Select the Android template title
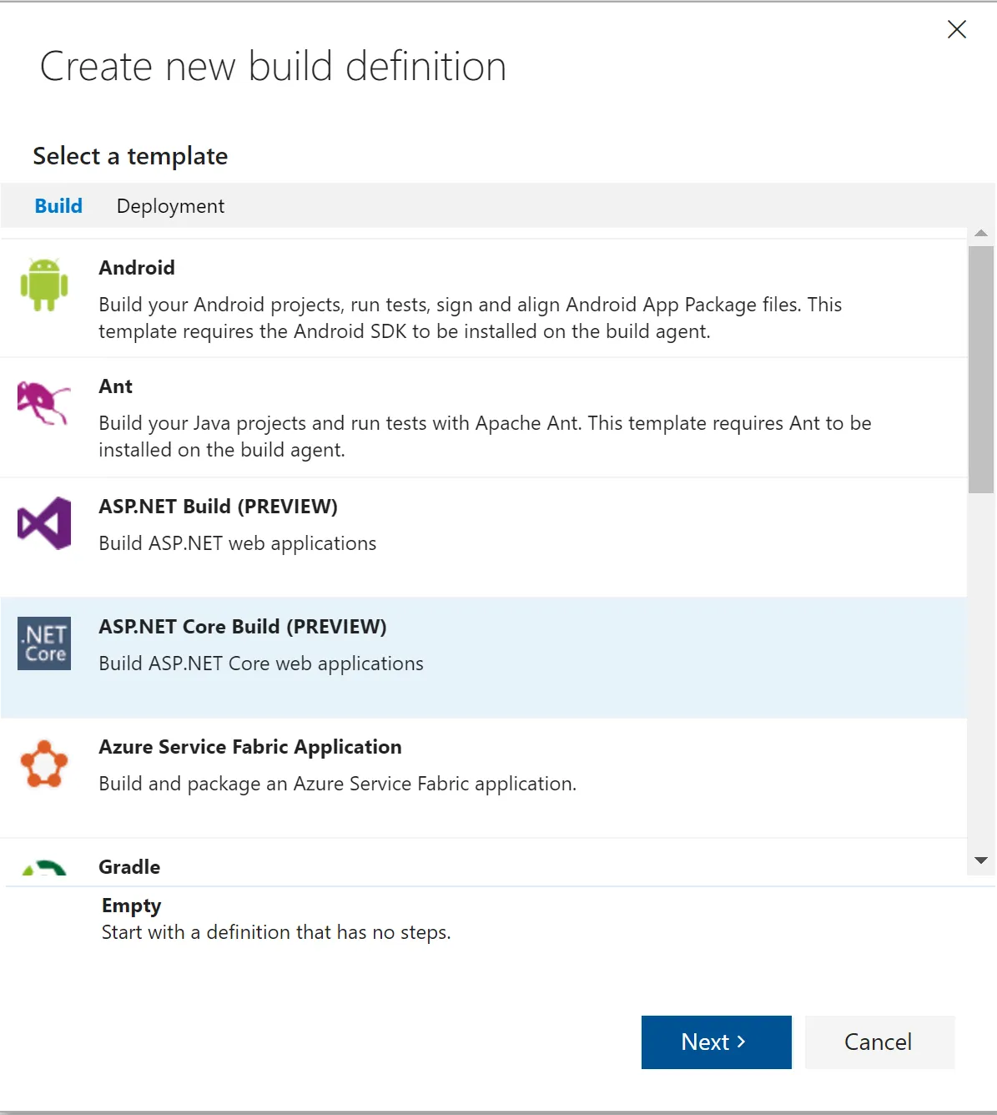This screenshot has height=1115, width=997. coord(137,268)
